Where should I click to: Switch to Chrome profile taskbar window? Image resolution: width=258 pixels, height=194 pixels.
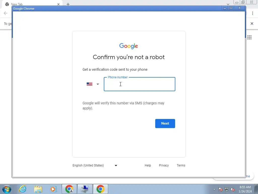(69, 189)
